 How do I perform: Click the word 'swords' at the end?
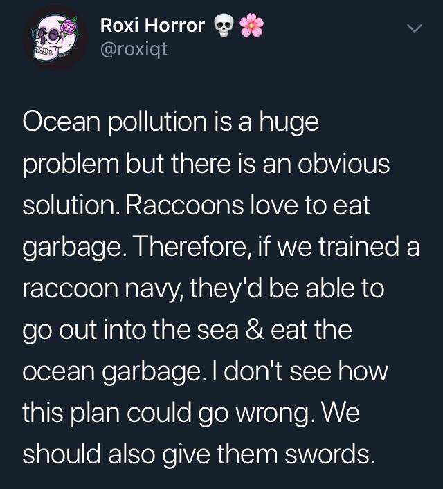point(327,452)
